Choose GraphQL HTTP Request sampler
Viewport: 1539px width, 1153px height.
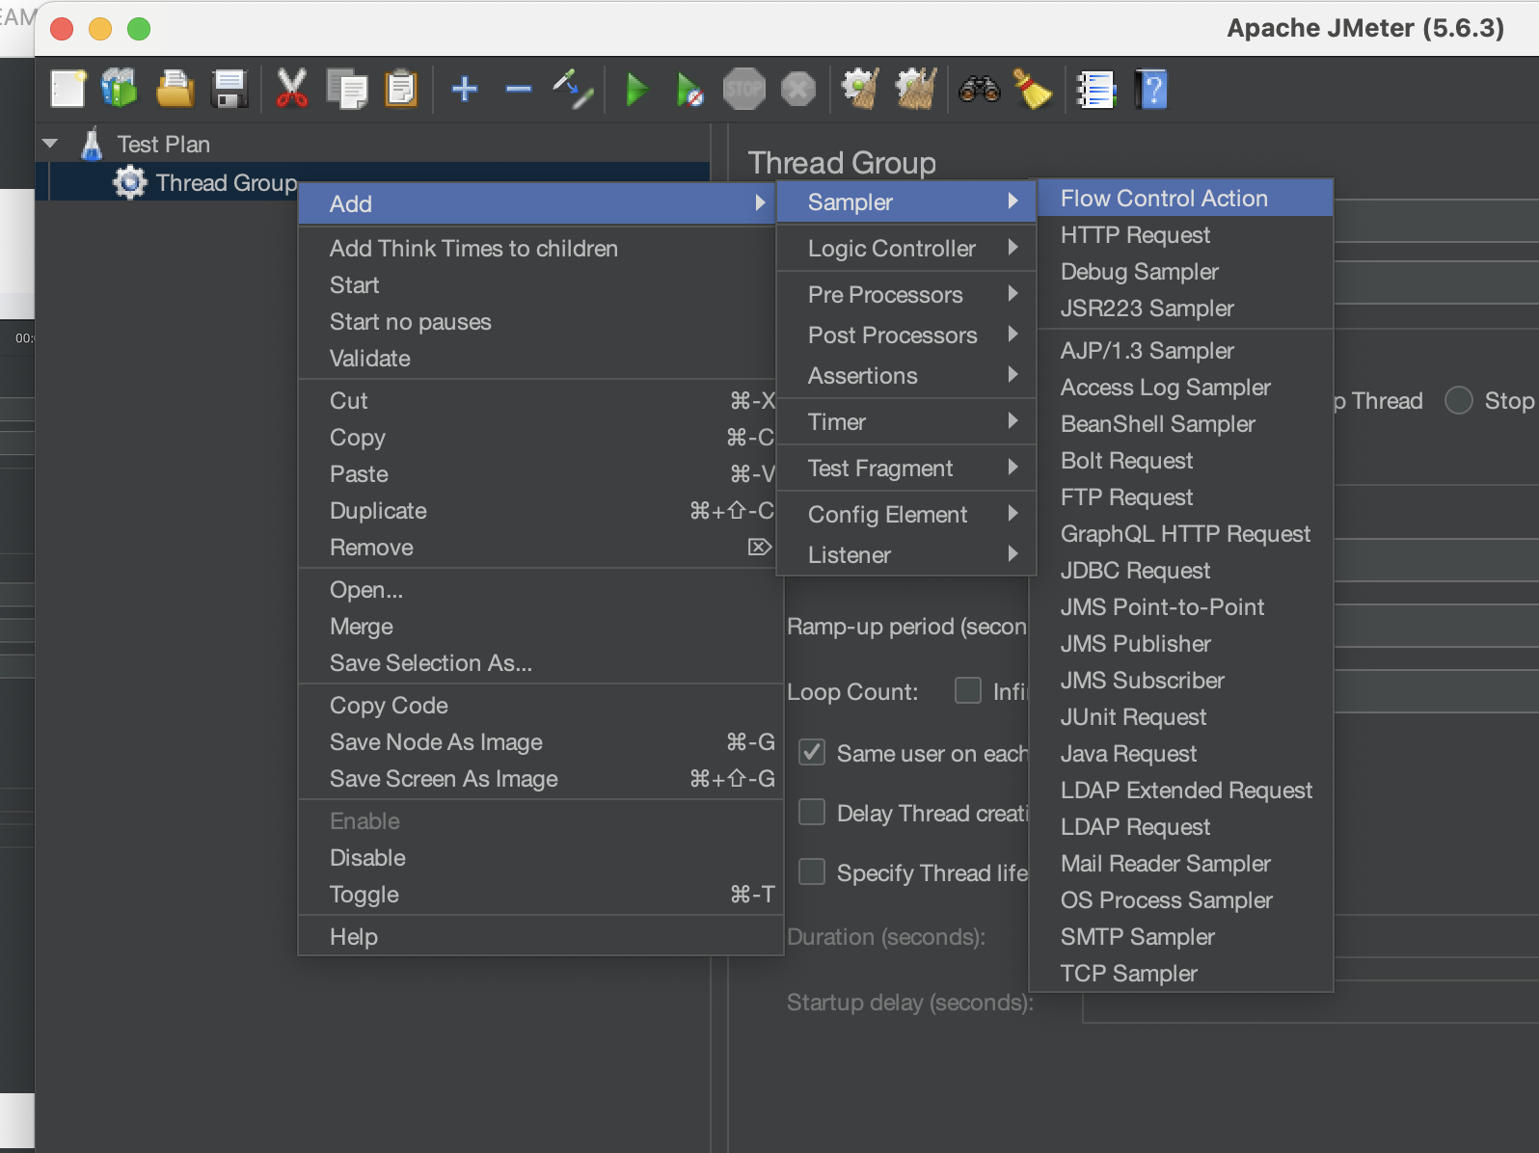pyautogui.click(x=1181, y=534)
